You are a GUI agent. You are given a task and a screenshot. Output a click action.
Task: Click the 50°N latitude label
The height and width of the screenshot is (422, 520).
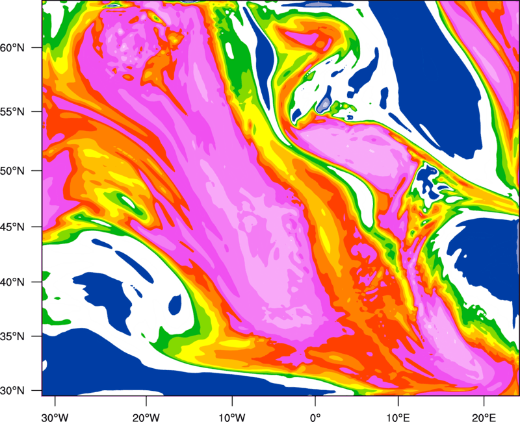pos(12,171)
